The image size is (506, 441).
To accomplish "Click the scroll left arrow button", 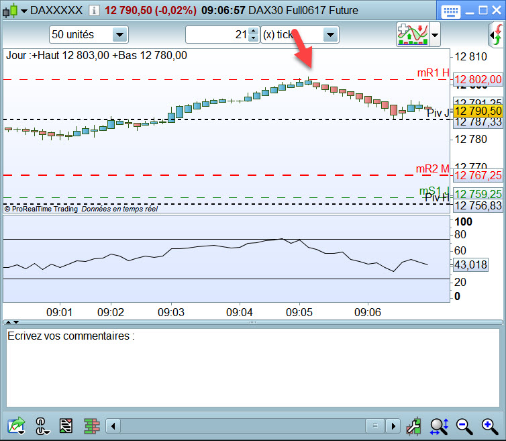I will (x=113, y=426).
